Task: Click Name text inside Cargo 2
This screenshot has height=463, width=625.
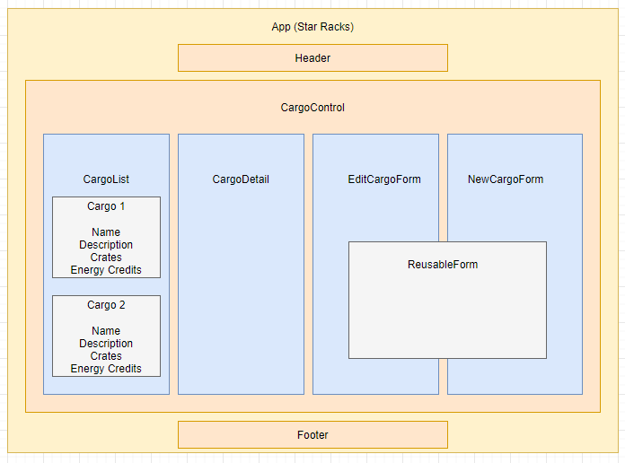Action: [106, 331]
